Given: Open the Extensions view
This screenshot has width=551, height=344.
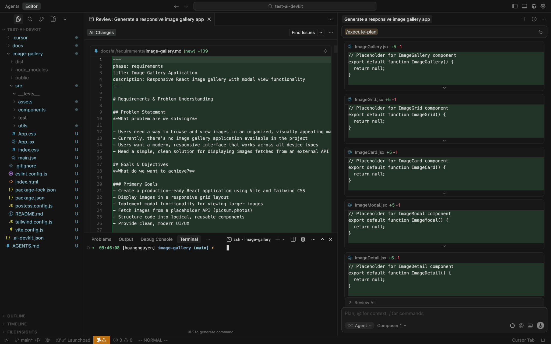Looking at the screenshot, I should (x=53, y=19).
